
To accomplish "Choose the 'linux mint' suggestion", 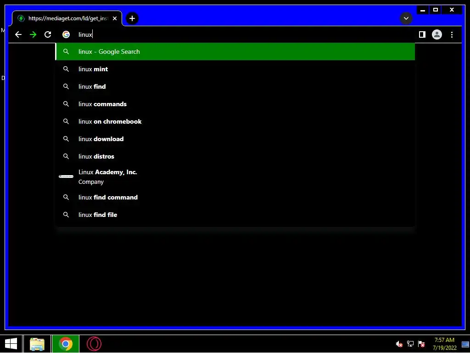I will (x=235, y=69).
